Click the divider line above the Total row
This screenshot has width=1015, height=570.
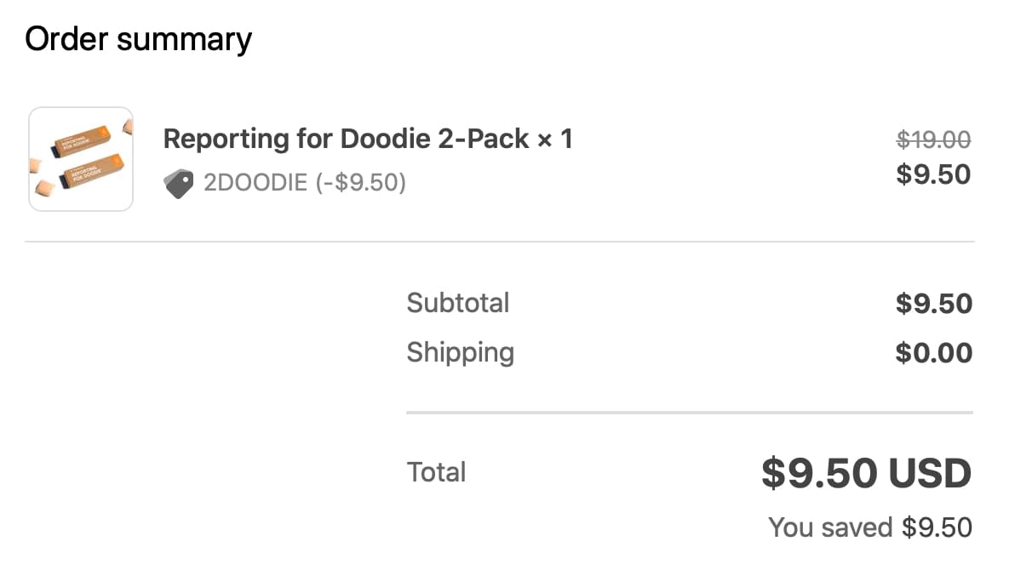tap(689, 413)
